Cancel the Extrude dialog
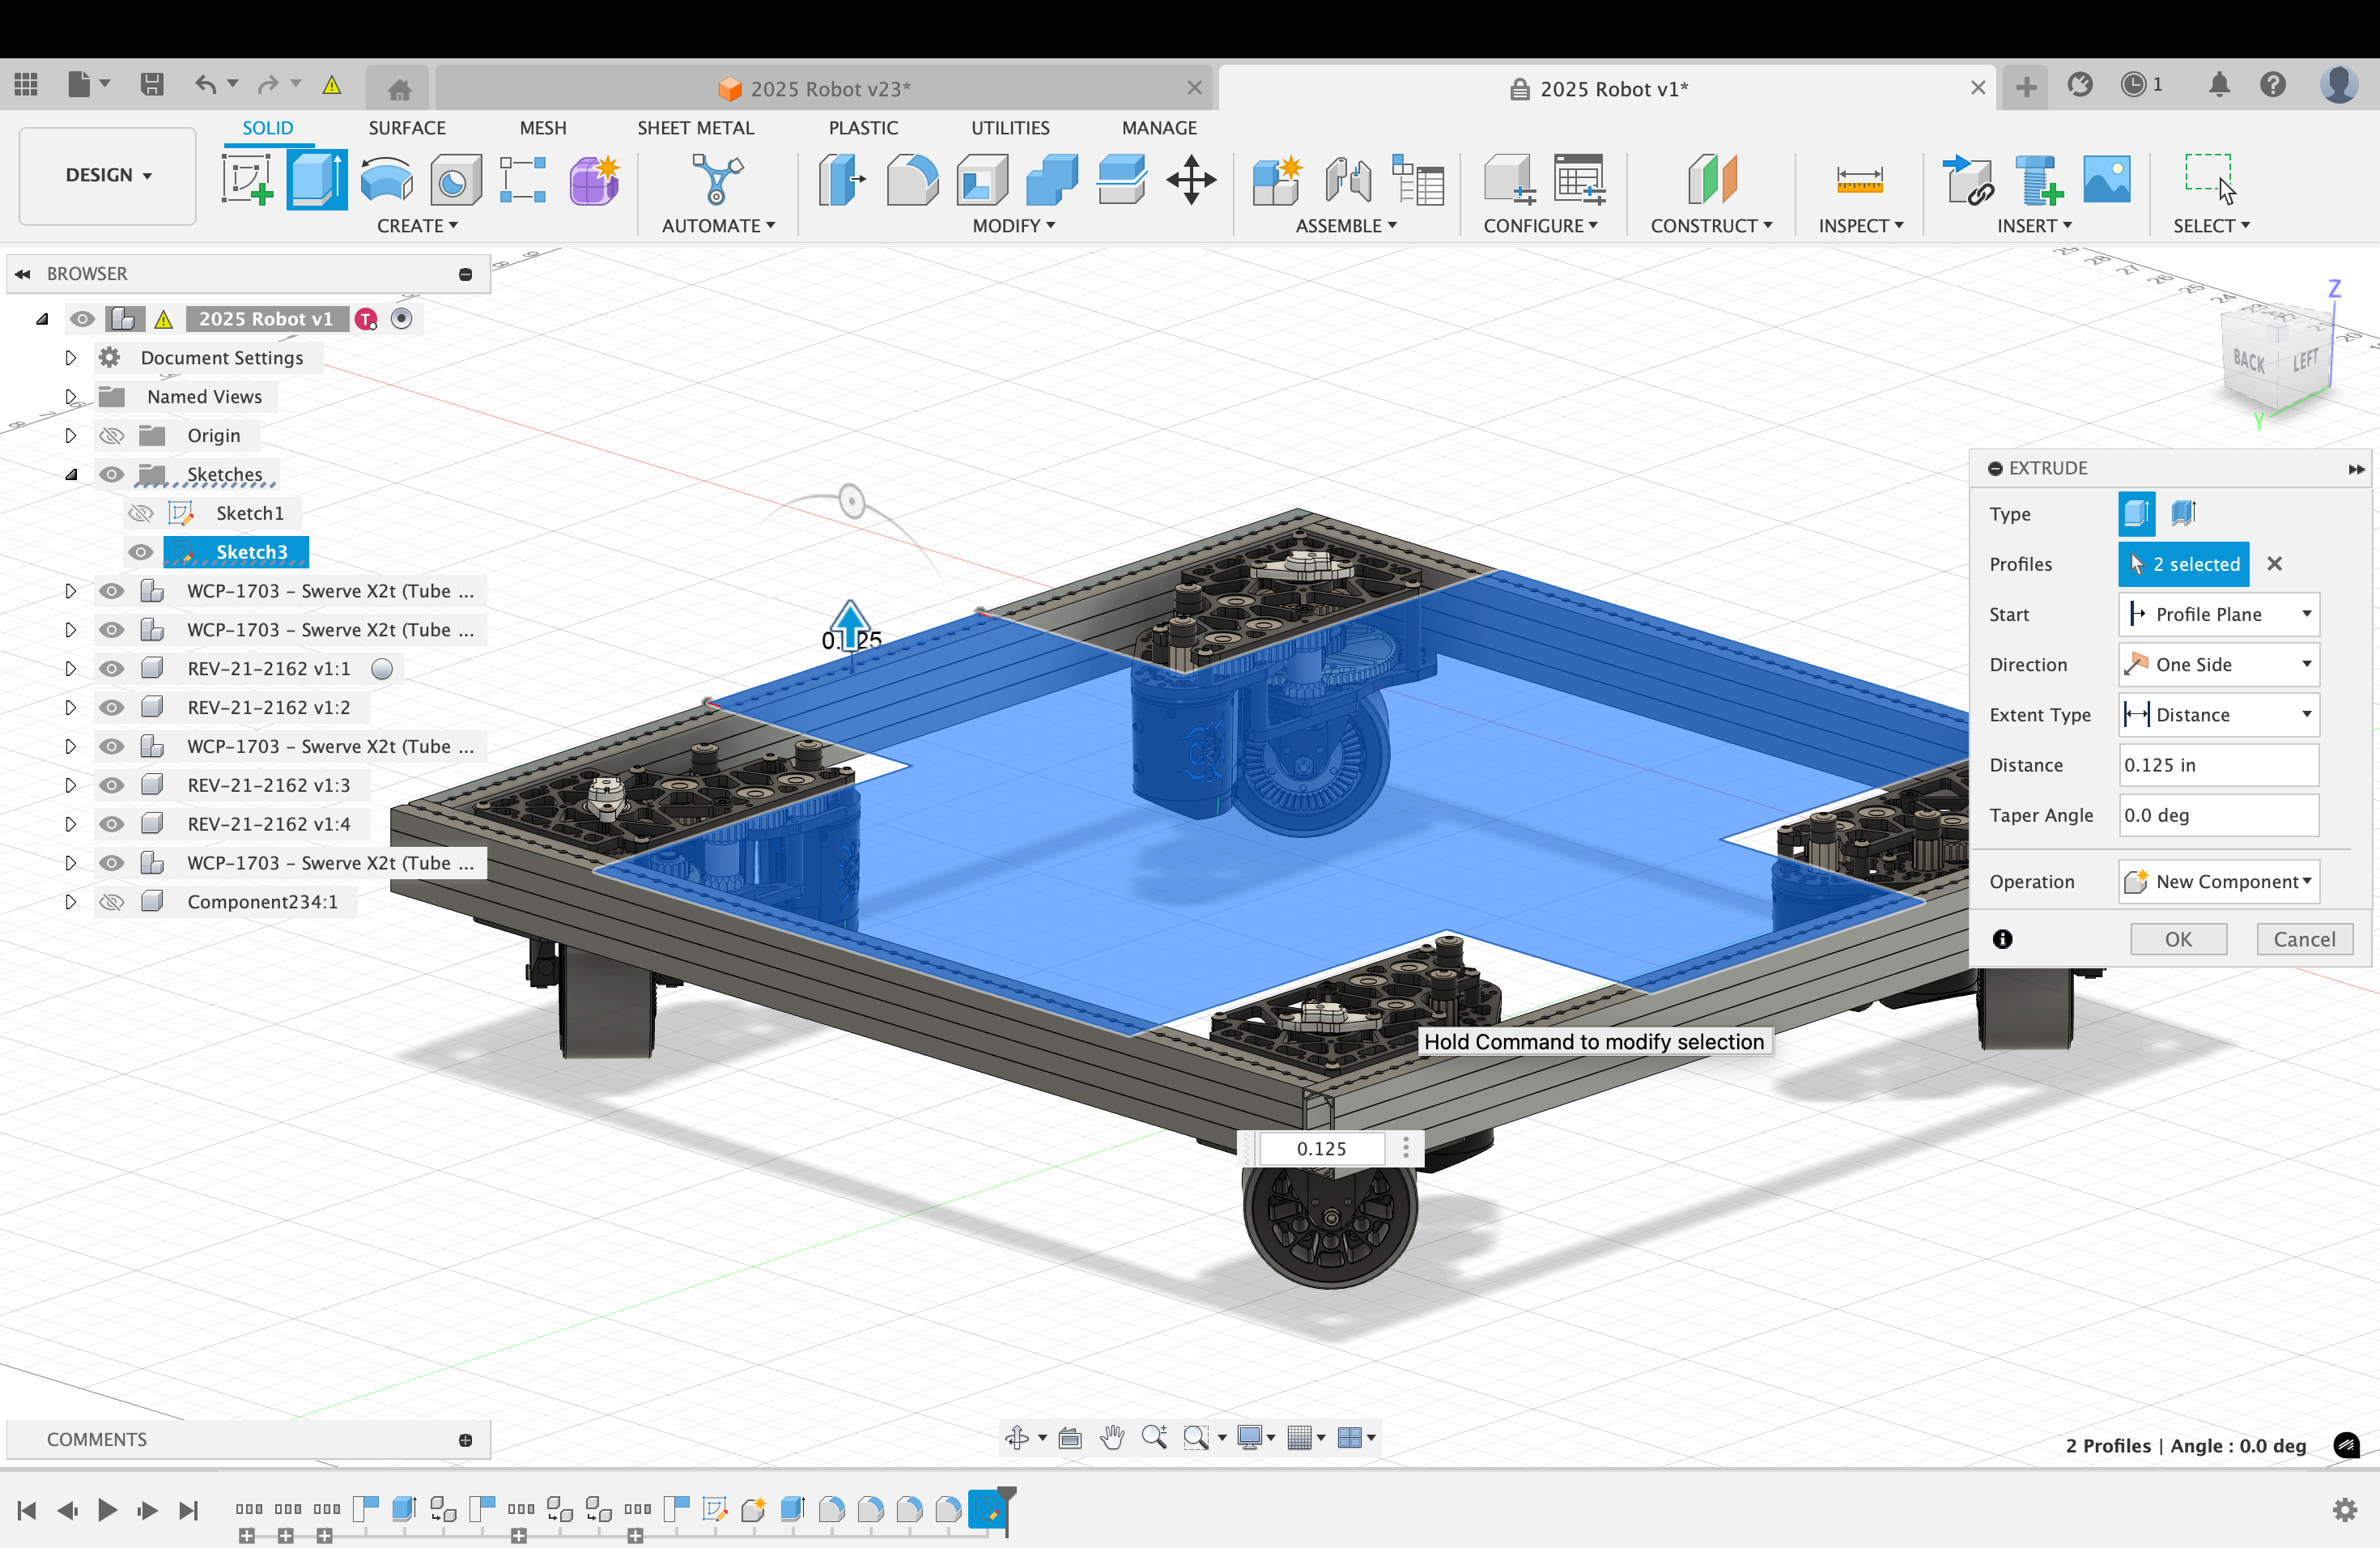 tap(2304, 939)
